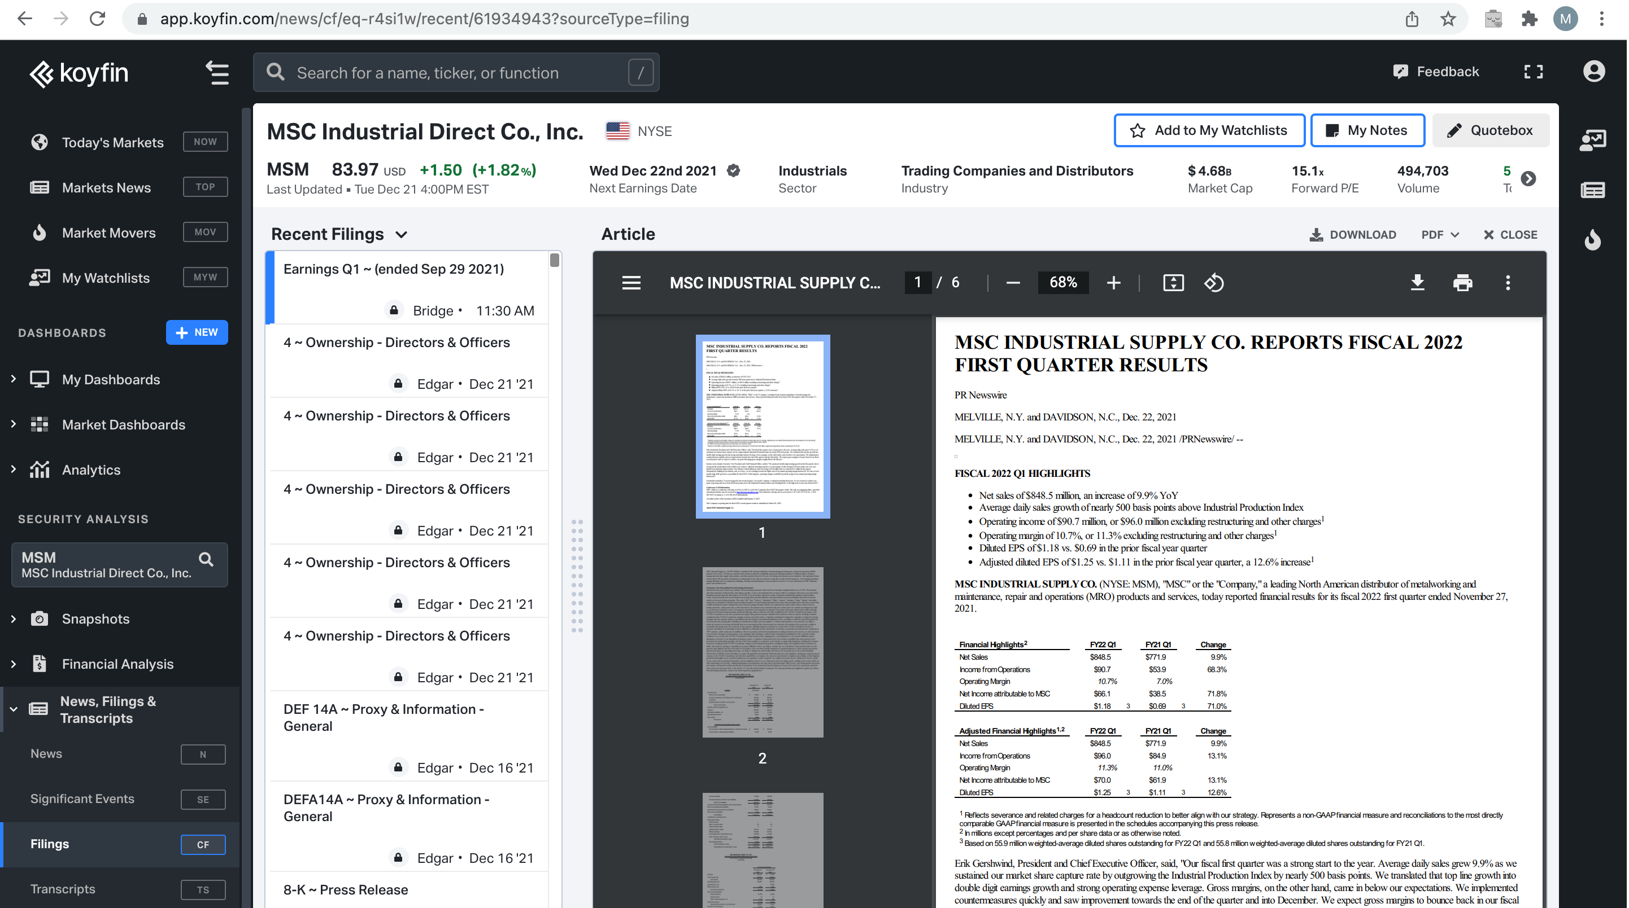Collapse the sidebar menu icon
The width and height of the screenshot is (1629, 908).
217,73
